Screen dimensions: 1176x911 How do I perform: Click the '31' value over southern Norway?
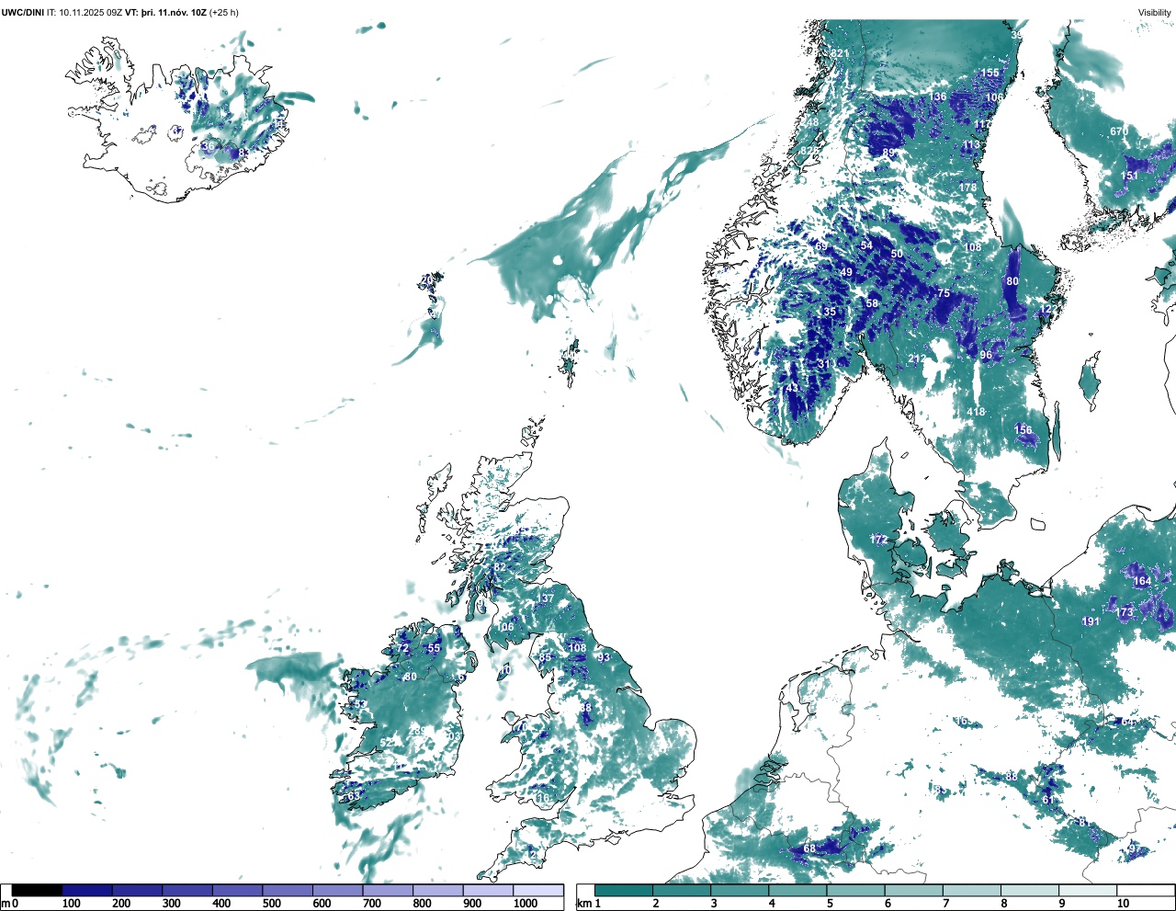pyautogui.click(x=824, y=364)
